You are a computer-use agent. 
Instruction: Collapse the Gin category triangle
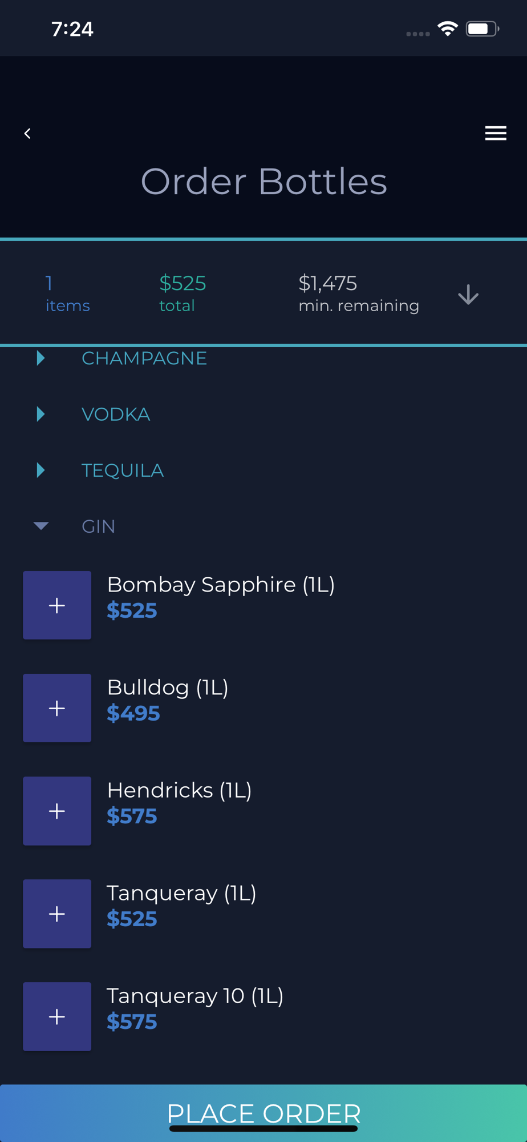click(41, 526)
